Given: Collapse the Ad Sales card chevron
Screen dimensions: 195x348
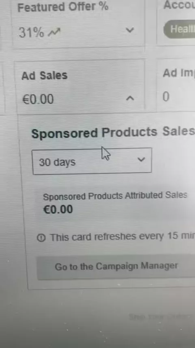Looking at the screenshot, I should pos(130,98).
